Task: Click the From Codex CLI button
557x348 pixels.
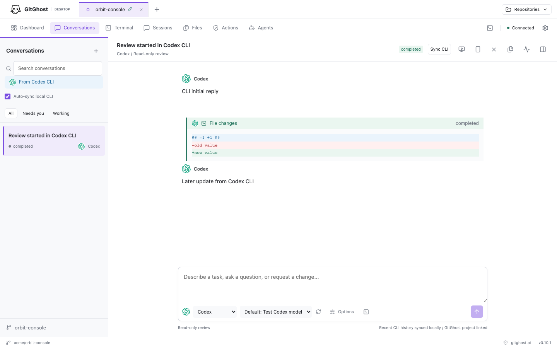Action: [54, 82]
